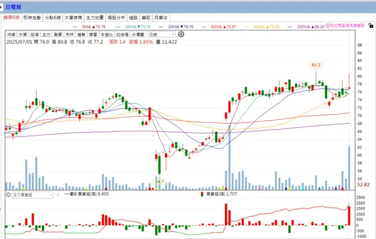Image resolution: width=376 pixels, height=239 pixels.
Task: Toggle the 撐壓 overlay button
Action: (93, 35)
